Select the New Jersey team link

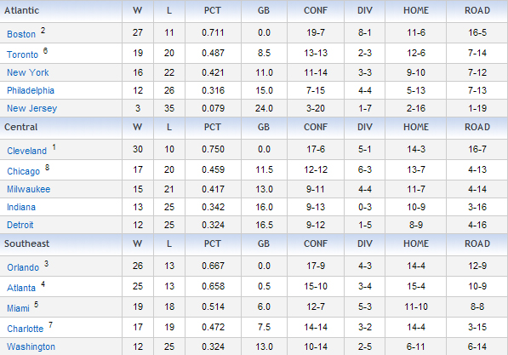(x=31, y=108)
